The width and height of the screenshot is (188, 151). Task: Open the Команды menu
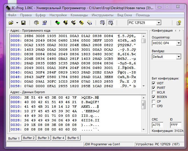tap(79, 15)
